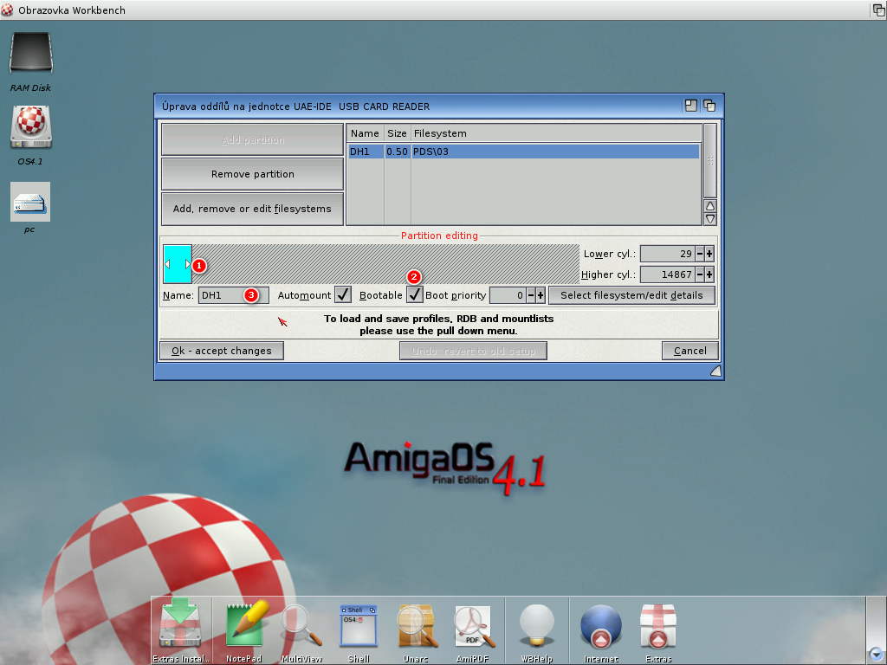Open the pc drive icon
Screen dimensions: 887x665
pos(30,203)
